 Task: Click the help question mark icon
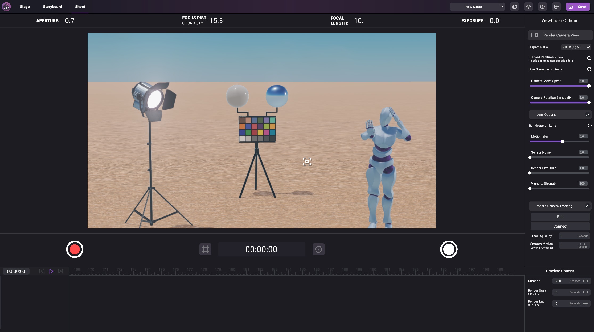542,7
